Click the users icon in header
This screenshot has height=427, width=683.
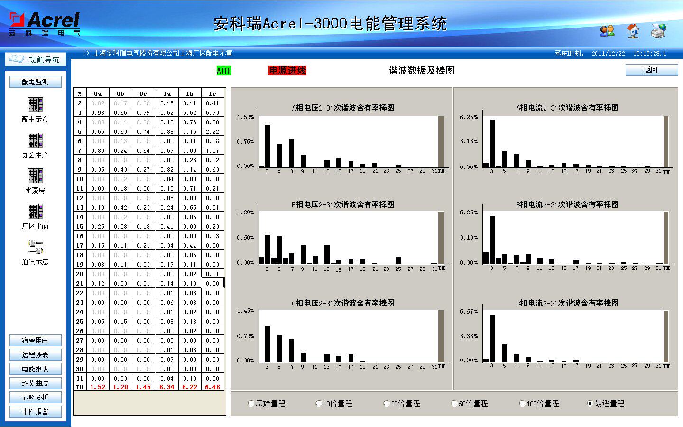607,31
